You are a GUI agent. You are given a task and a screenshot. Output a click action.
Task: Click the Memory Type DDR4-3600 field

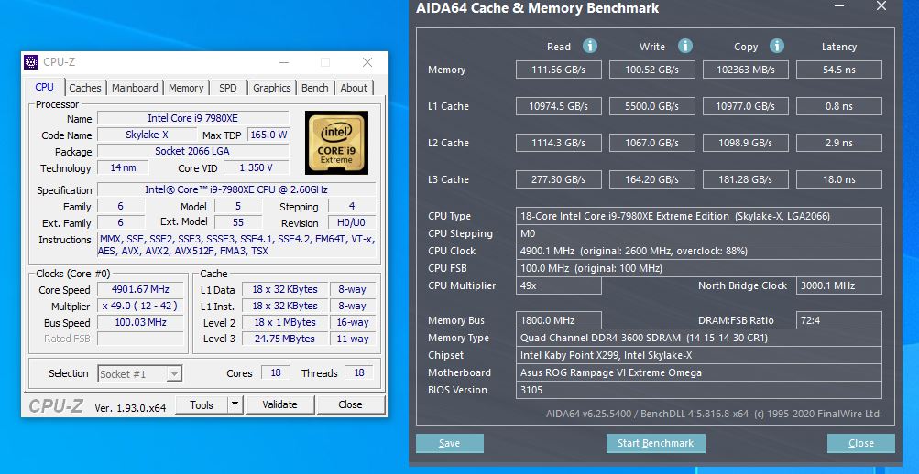(698, 338)
